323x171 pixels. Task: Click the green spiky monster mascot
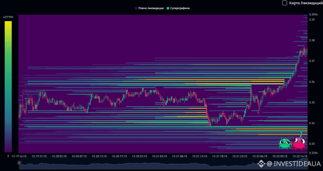(284, 143)
